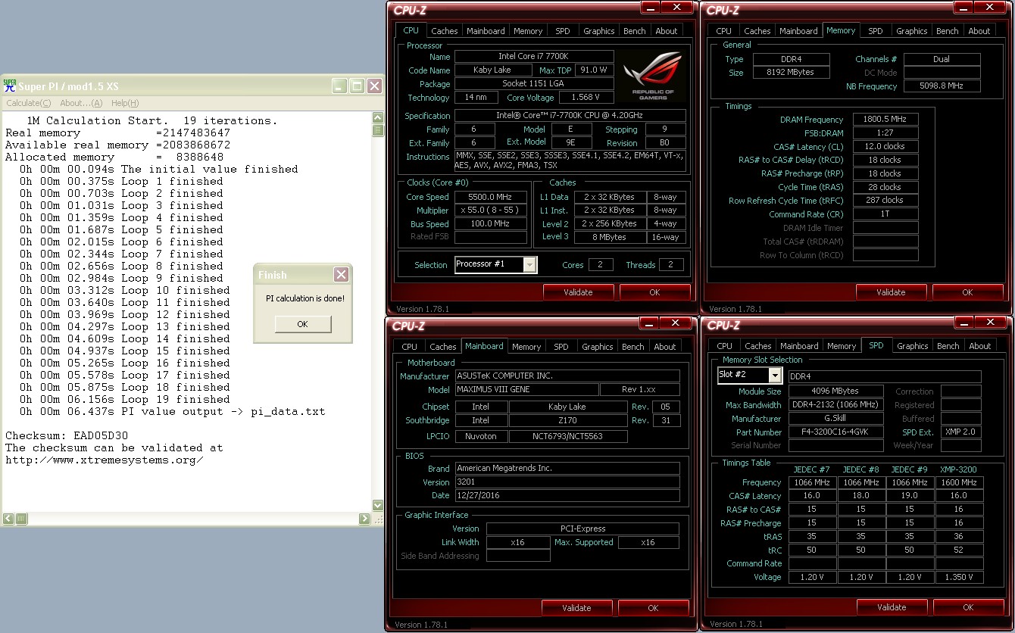Click the BIOS Date 12/27/2016
The width and height of the screenshot is (1015, 633).
point(567,496)
